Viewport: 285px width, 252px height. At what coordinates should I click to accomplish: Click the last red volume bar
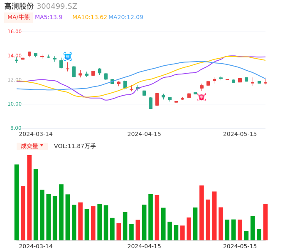pos(265,222)
